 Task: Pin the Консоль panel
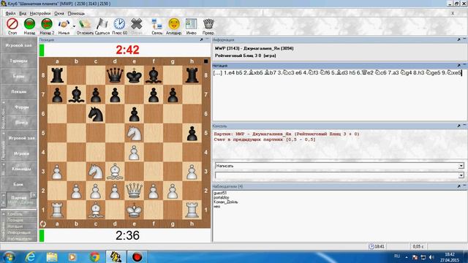[458, 126]
